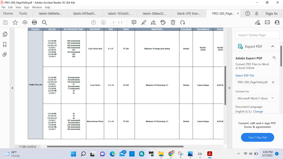This screenshot has height=159, width=283.
Task: Show hidden system tray icons
Action: [239, 154]
